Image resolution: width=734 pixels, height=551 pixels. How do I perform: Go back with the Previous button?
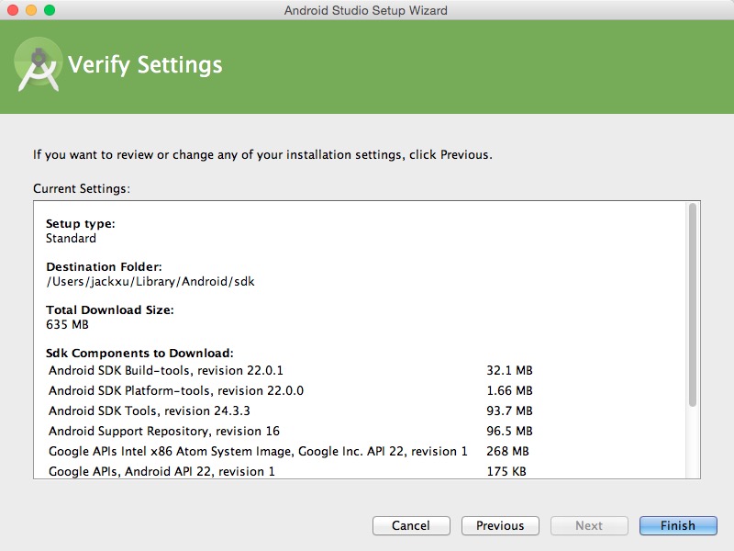(x=500, y=525)
